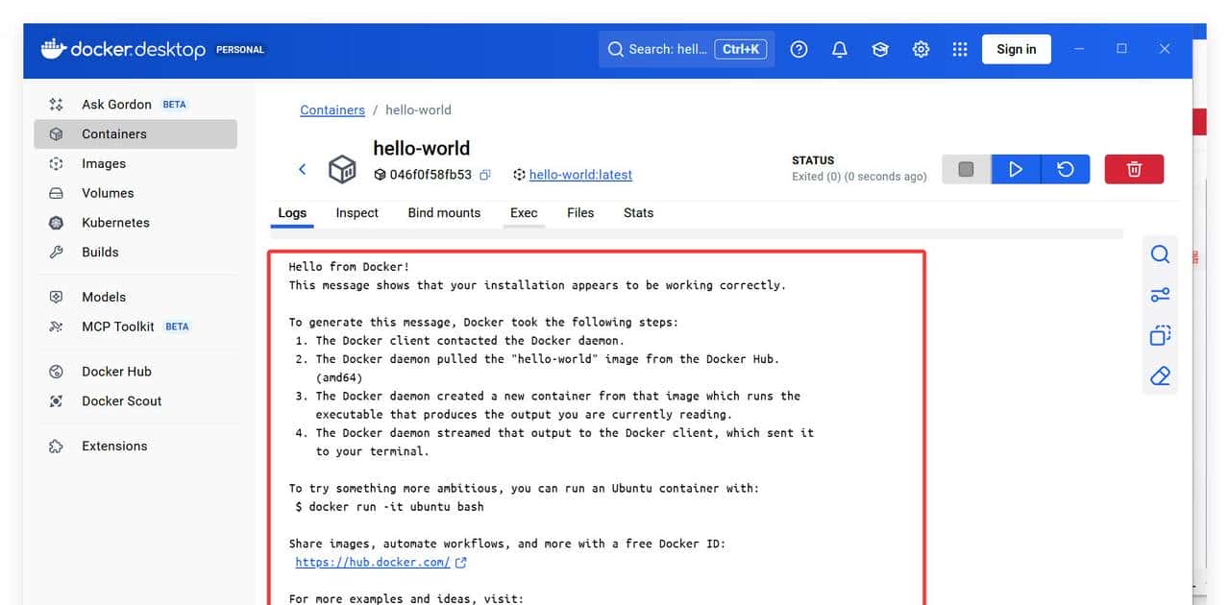
Task: Open the log filter options
Action: click(x=1160, y=294)
